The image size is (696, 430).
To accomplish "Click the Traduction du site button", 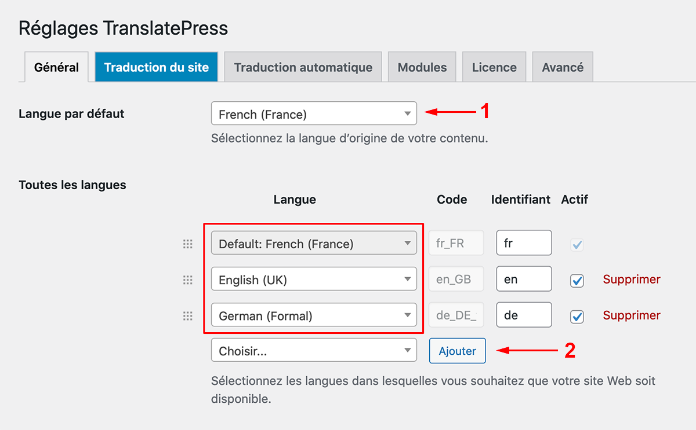I will (x=156, y=67).
